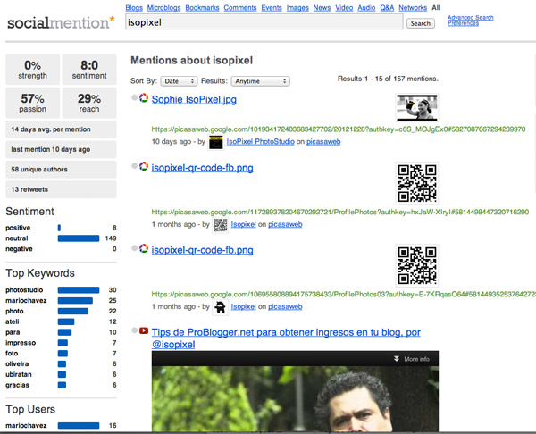Click the oliveira keyword
536x434 pixels.
(17, 364)
